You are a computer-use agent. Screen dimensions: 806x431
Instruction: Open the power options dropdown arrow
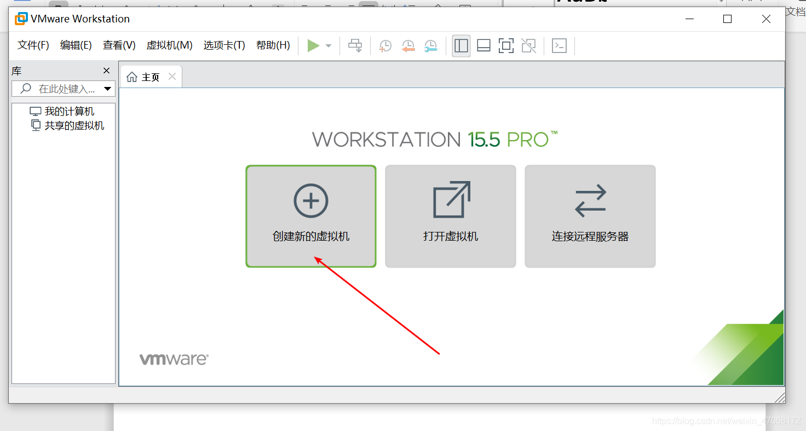coord(329,46)
